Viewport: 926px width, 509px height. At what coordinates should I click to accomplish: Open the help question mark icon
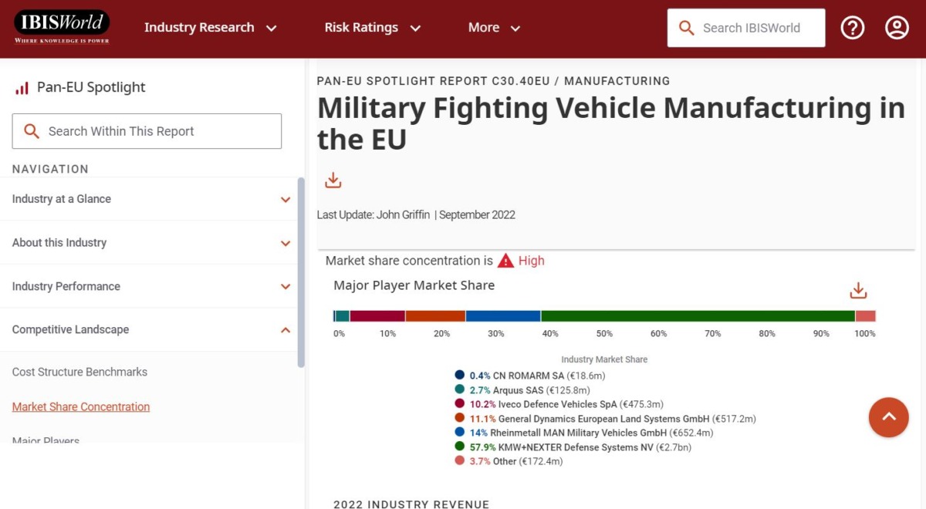click(853, 27)
